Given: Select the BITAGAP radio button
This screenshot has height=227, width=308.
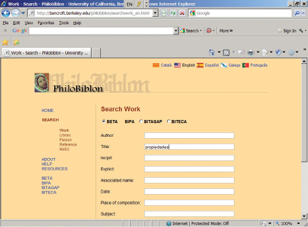Looking at the screenshot, I should [x=141, y=121].
